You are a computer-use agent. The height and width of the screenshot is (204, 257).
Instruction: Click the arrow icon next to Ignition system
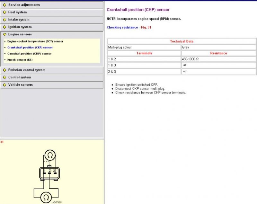4,27
